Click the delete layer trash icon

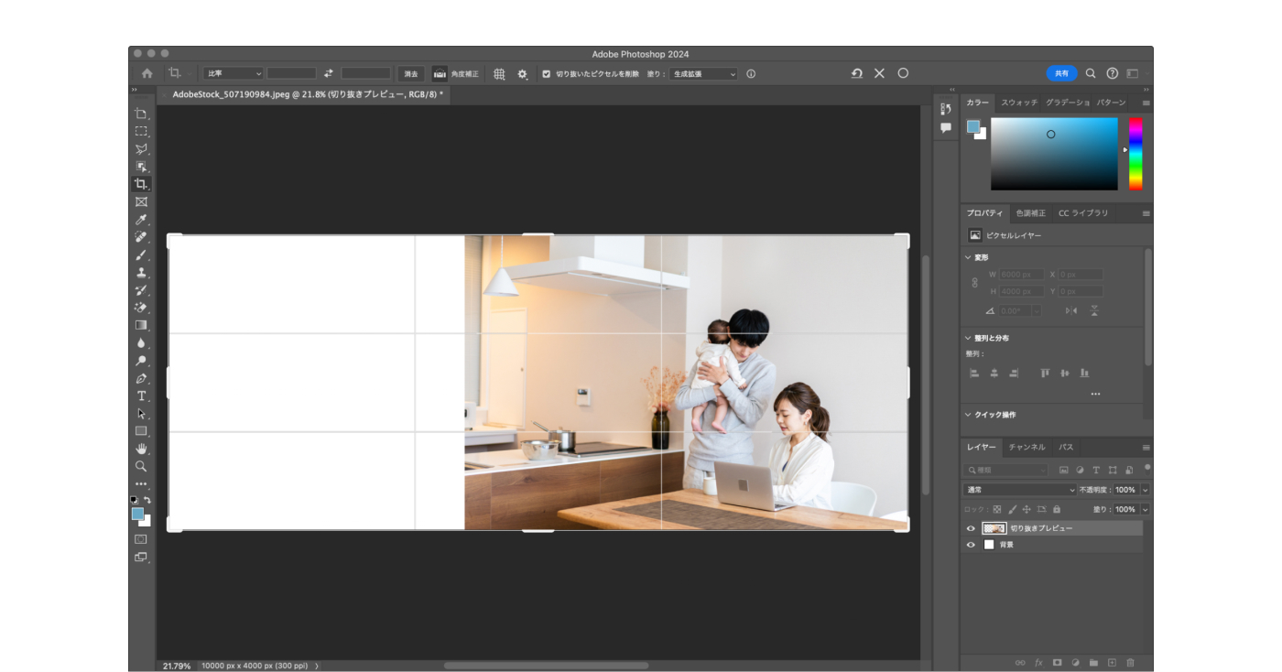1130,662
